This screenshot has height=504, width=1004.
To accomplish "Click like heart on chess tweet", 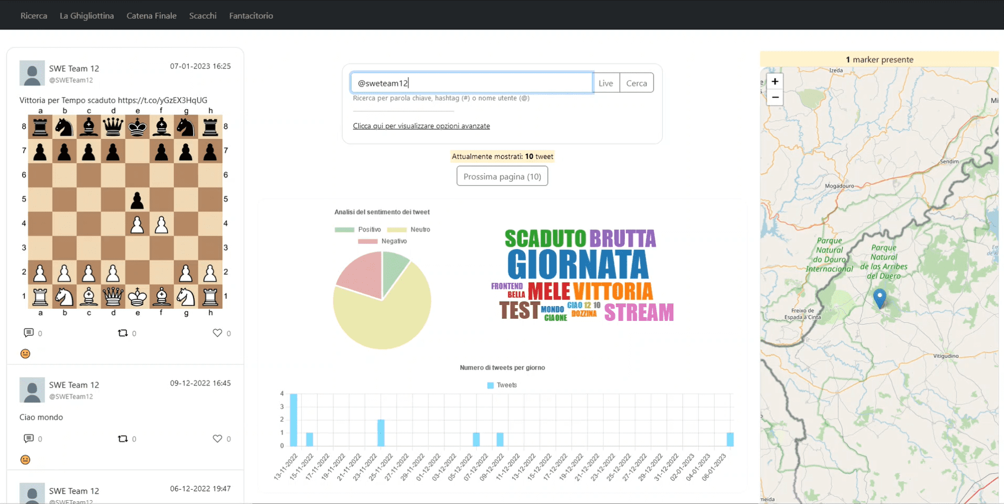I will [x=217, y=333].
